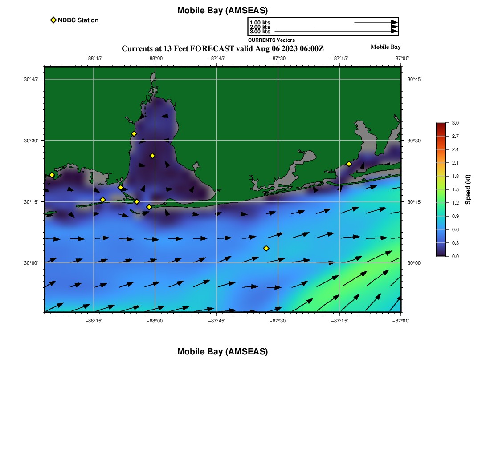
Task: Click the NDBC Station legend diamond symbol
Action: tap(53, 20)
